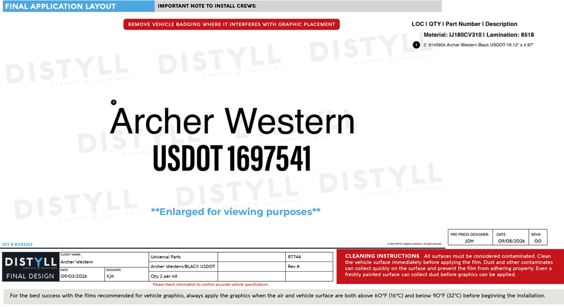Click the 'FINAL APPLICATION LAYOUT' blue header
Image resolution: width=564 pixels, height=307 pixels.
tap(79, 6)
